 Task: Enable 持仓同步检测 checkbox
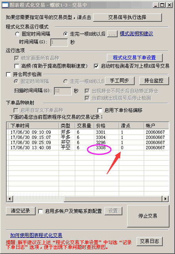click(x=8, y=74)
